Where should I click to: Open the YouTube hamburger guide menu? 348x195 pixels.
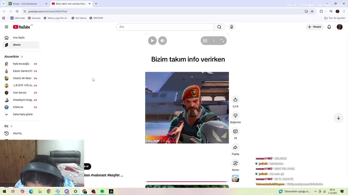[x=7, y=27]
